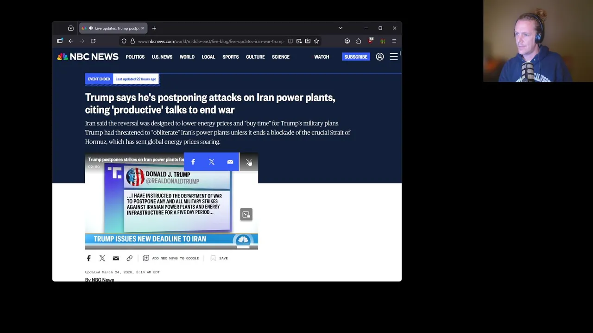
Task: Click the tracking protection shield icon
Action: coord(124,41)
